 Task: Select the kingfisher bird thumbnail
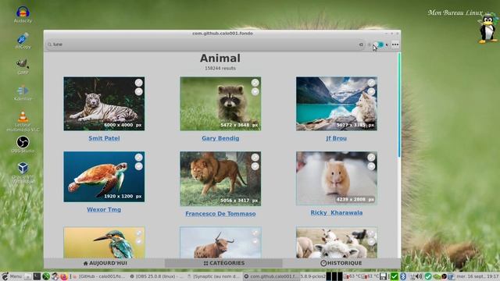pos(104,243)
